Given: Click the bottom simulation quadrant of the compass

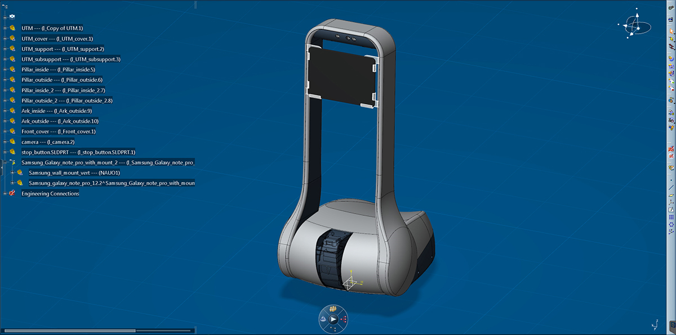Looking at the screenshot, I should [332, 328].
